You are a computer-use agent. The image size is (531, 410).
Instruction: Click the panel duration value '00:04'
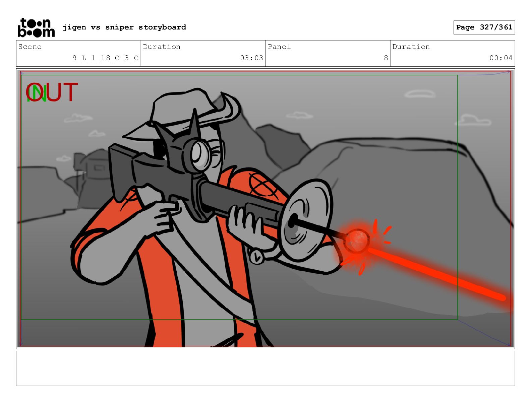(501, 58)
